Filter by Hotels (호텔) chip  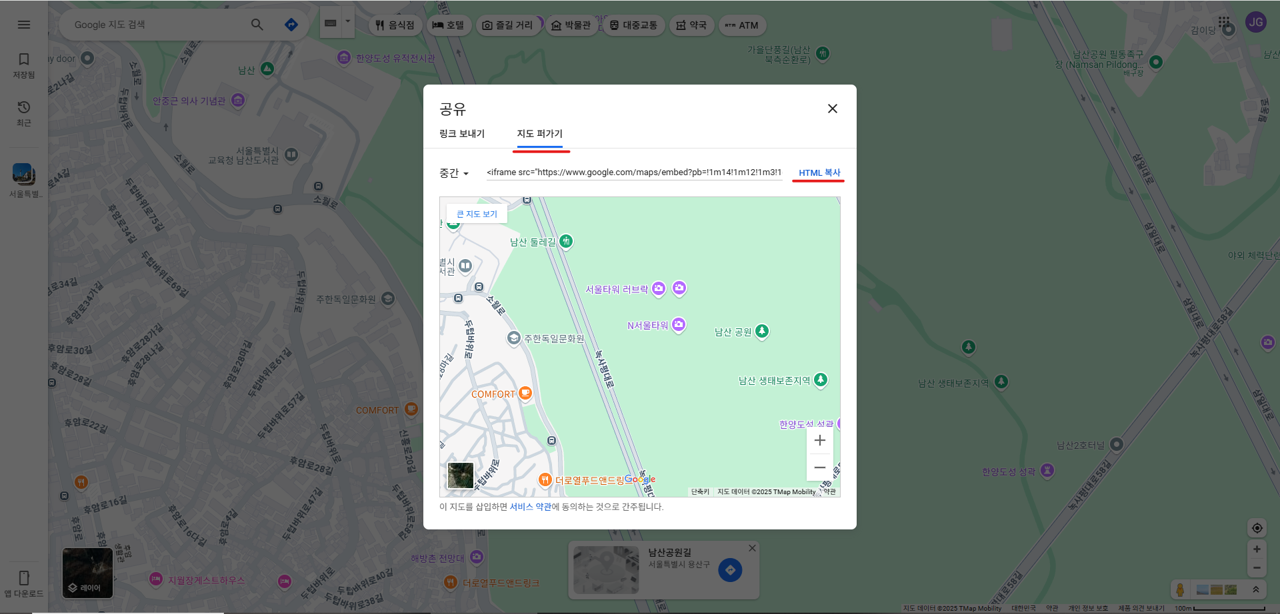[x=449, y=25]
